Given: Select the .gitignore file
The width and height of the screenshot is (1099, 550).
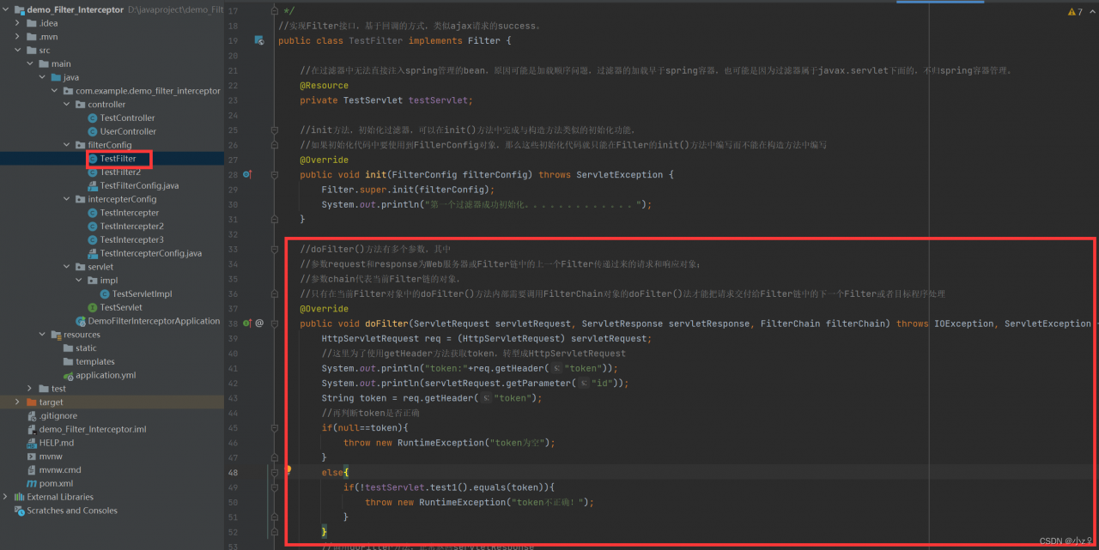Looking at the screenshot, I should [x=58, y=416].
